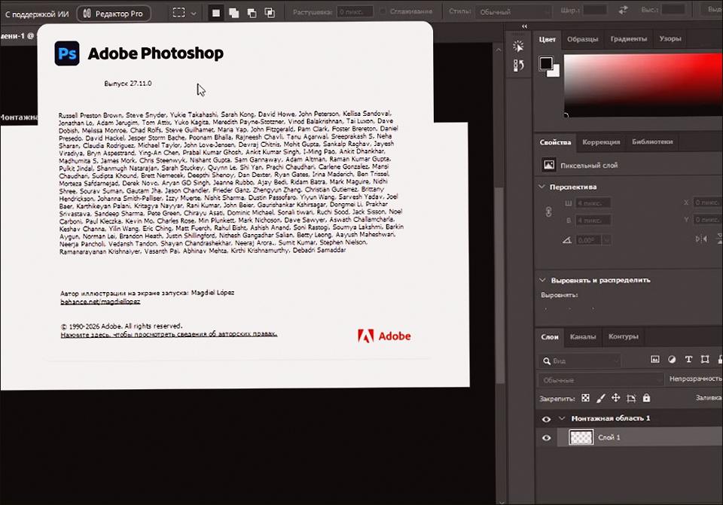Open the layer filter Вид dropdown
This screenshot has width=723, height=505.
[x=580, y=360]
